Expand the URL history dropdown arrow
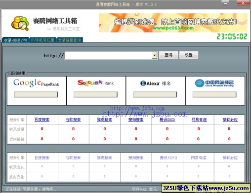This screenshot has height=193, width=251. coord(155,55)
